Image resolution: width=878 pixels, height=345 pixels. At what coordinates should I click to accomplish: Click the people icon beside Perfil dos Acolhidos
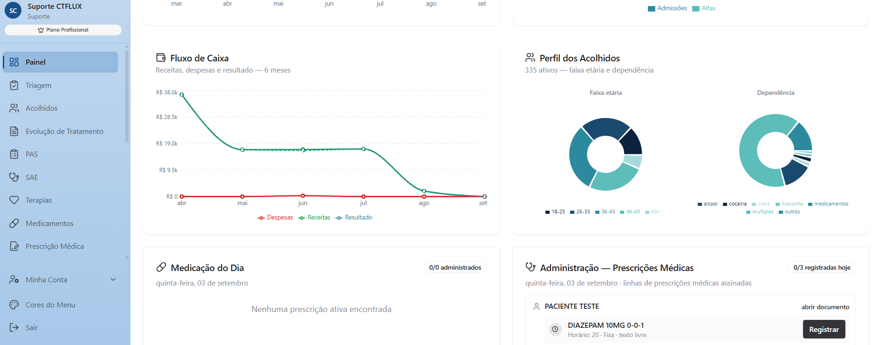(x=530, y=58)
